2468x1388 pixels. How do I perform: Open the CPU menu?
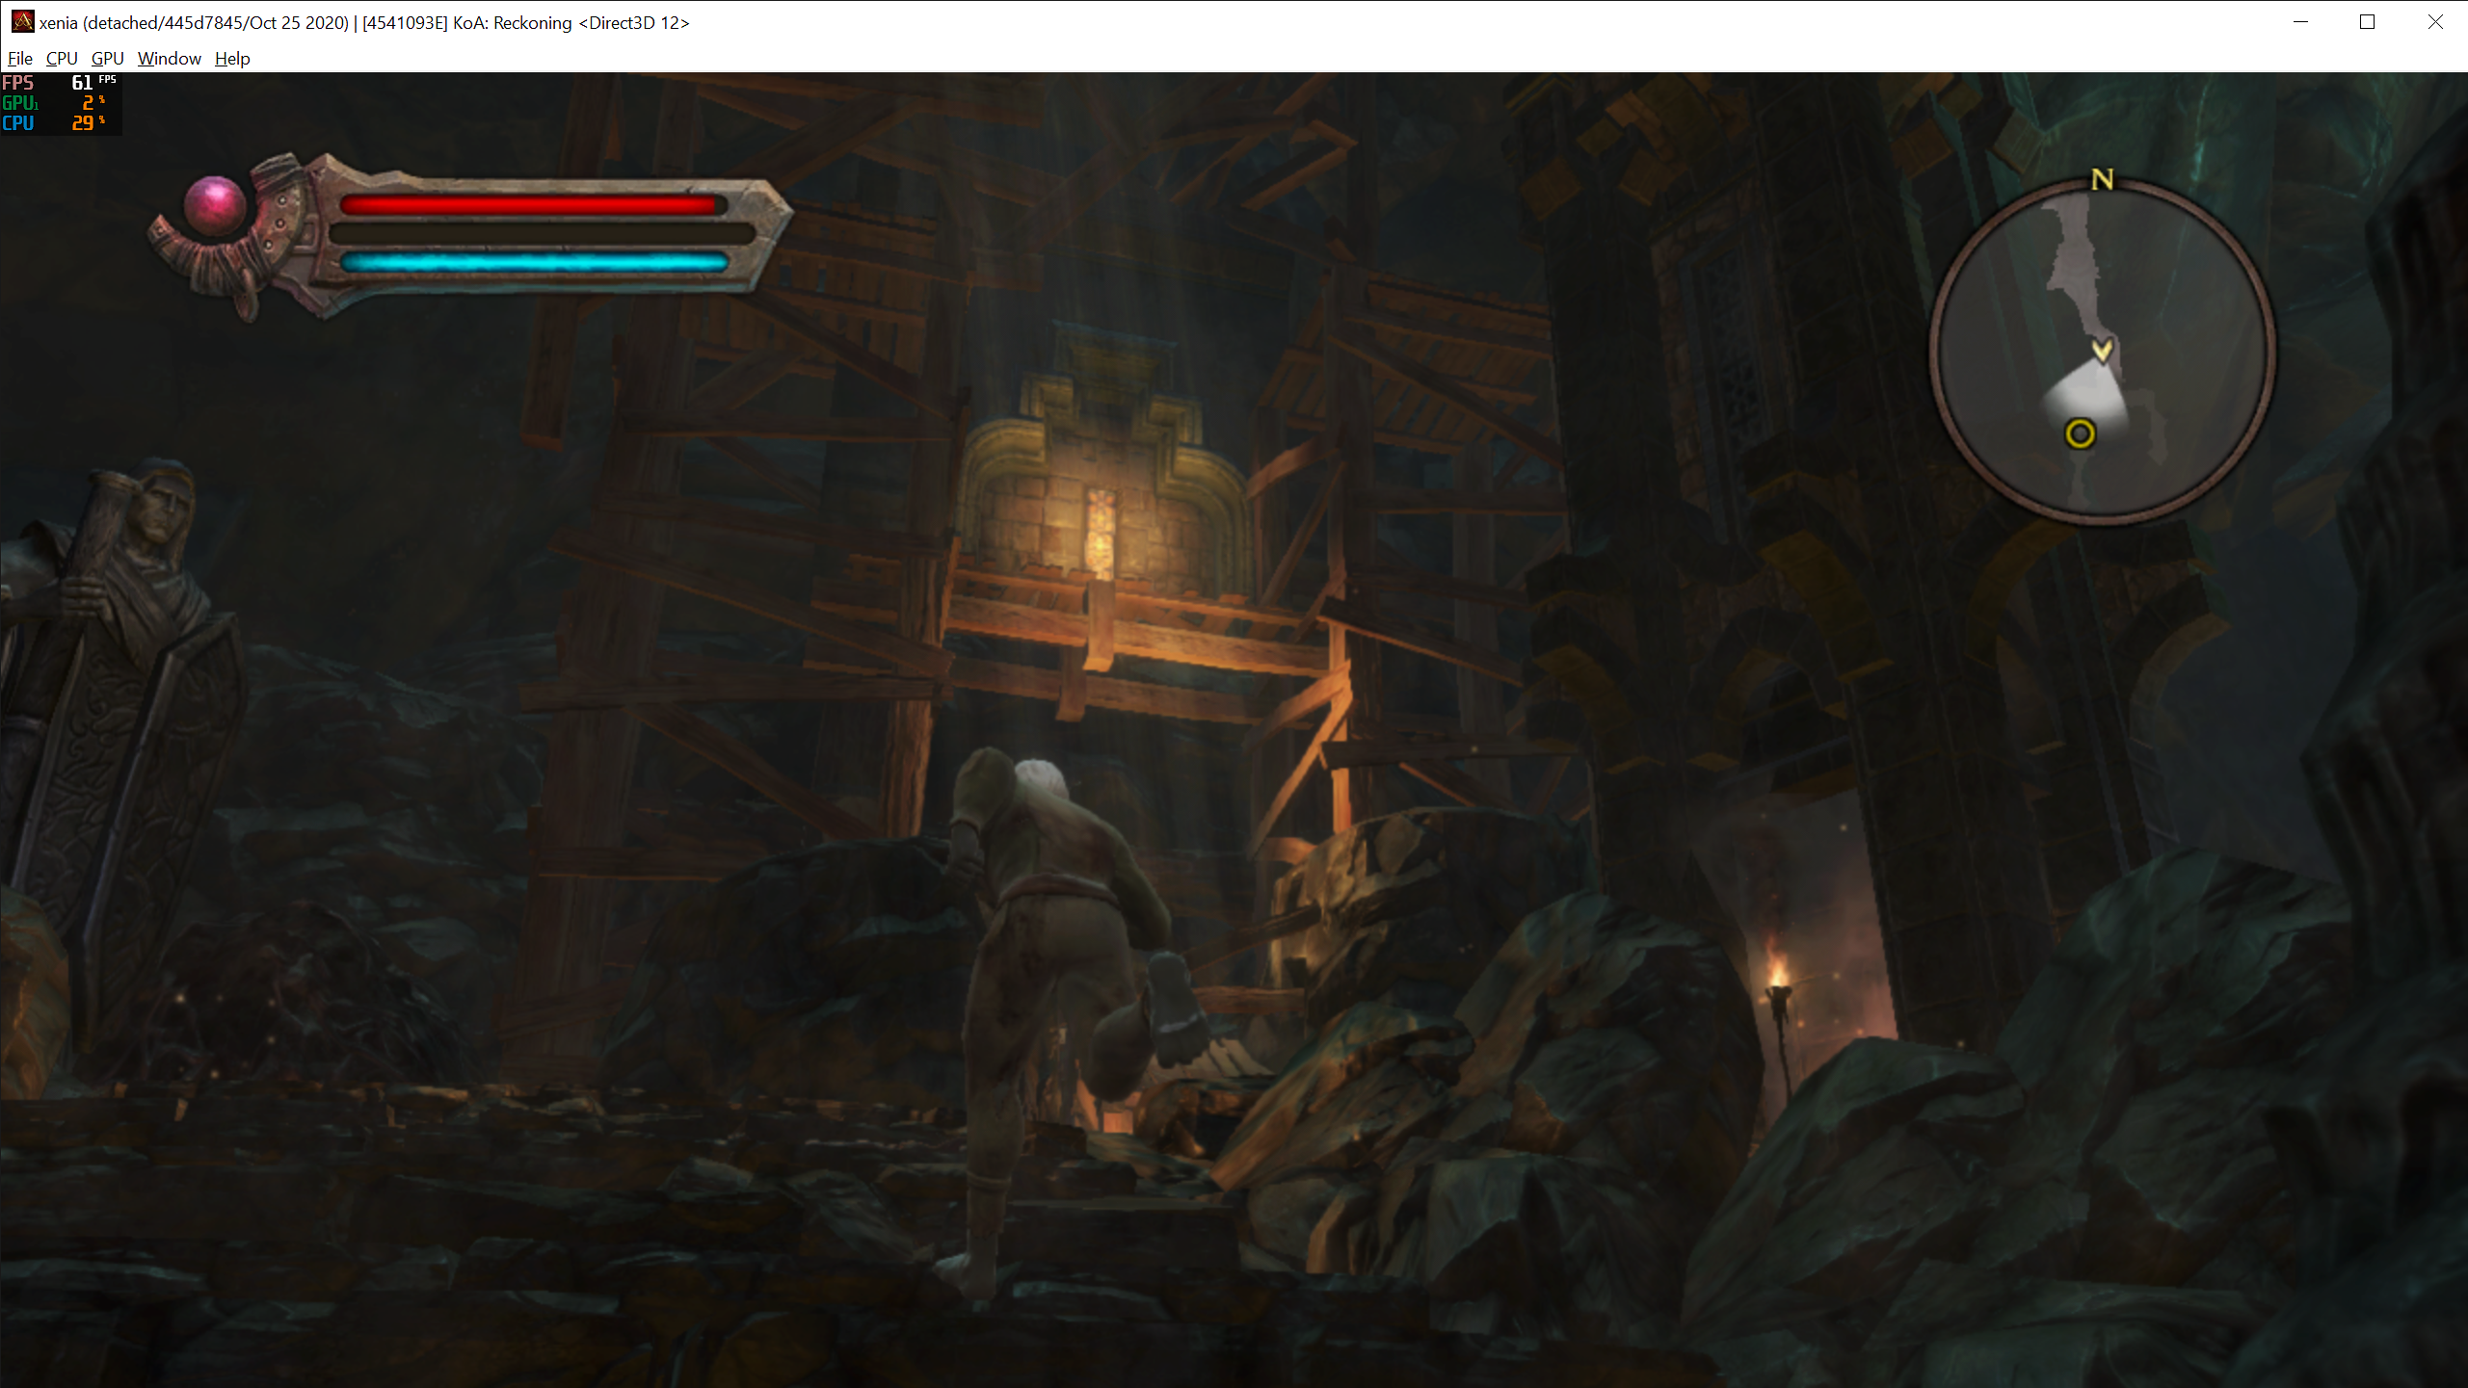pos(62,59)
